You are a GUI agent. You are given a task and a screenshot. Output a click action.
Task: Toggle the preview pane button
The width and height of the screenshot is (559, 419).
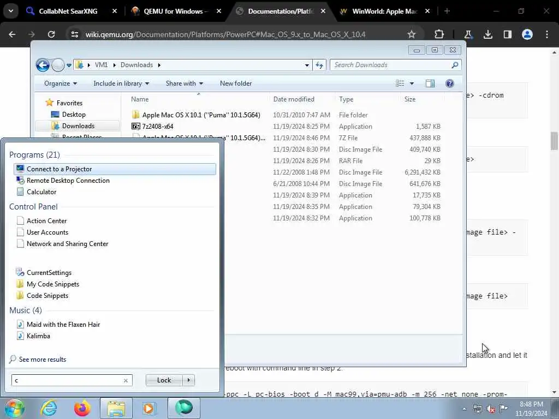point(430,83)
